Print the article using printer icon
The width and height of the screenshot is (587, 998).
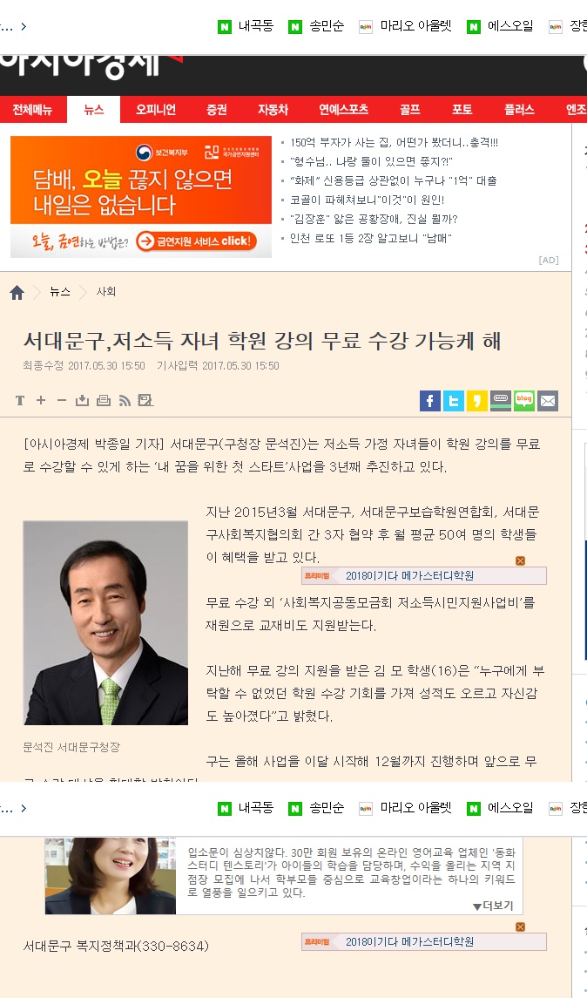click(104, 400)
